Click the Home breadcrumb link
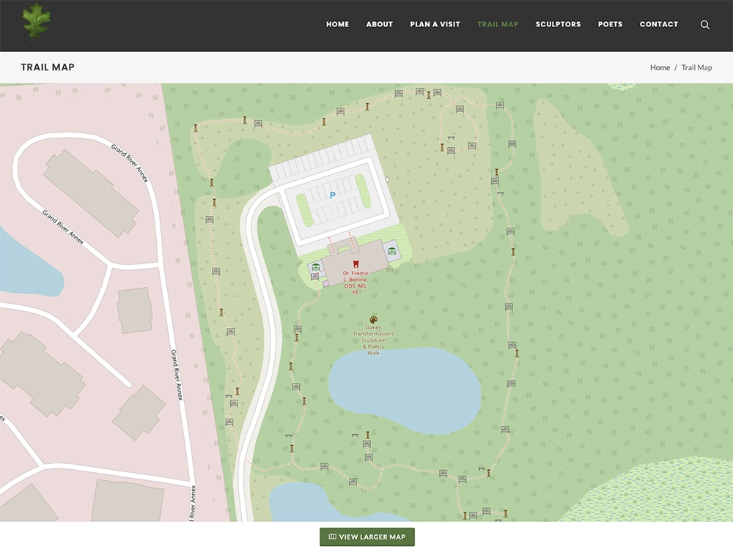The height and width of the screenshot is (549, 733). pos(660,67)
